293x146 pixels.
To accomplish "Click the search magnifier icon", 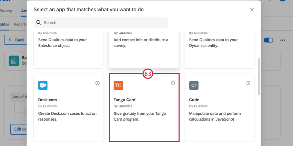I will [x=39, y=23].
